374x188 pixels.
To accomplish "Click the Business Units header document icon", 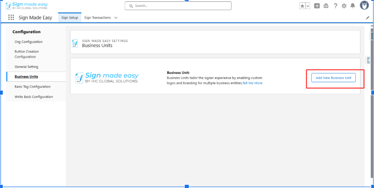I will (x=75, y=43).
